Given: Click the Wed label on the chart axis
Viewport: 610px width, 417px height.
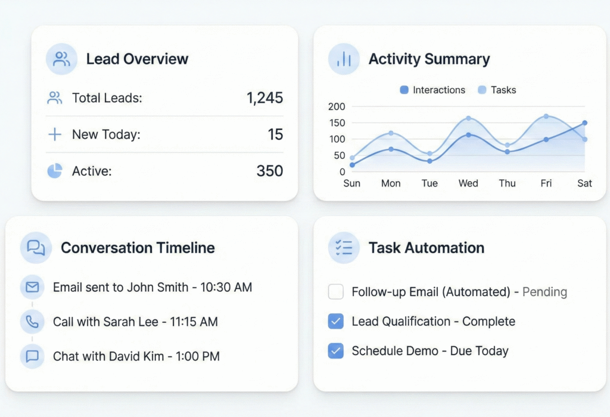Looking at the screenshot, I should (x=468, y=183).
